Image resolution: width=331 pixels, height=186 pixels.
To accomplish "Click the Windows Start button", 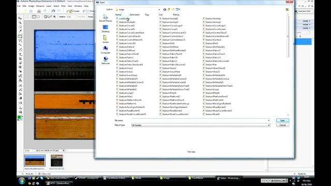I will (22, 181).
